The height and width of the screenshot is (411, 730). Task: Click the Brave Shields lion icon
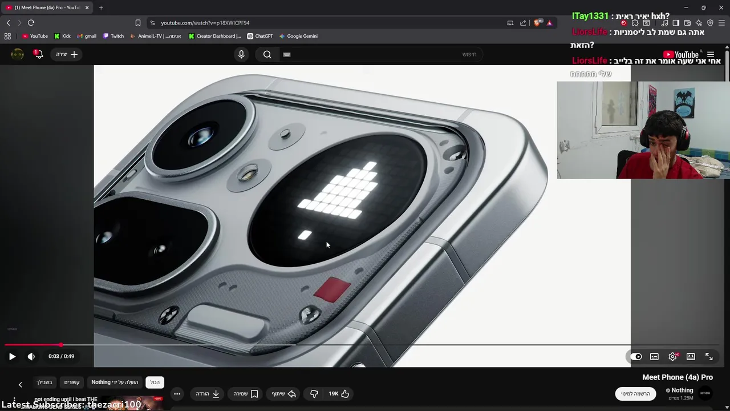point(537,23)
